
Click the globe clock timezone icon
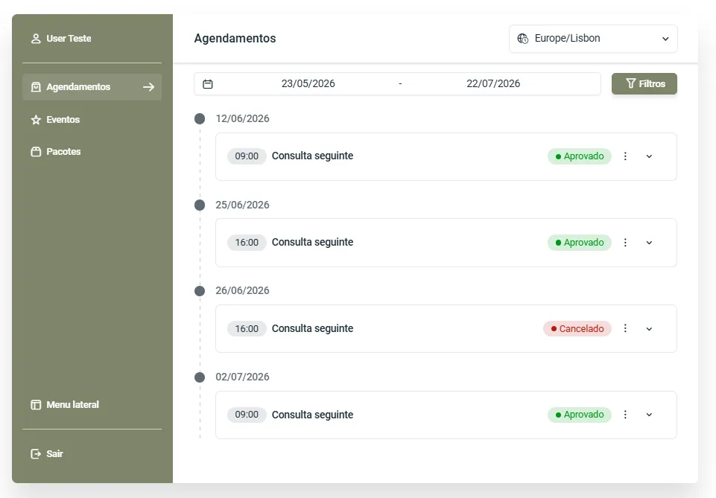(523, 39)
